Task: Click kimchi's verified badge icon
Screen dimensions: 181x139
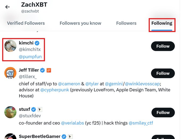Action: pyautogui.click(x=37, y=43)
